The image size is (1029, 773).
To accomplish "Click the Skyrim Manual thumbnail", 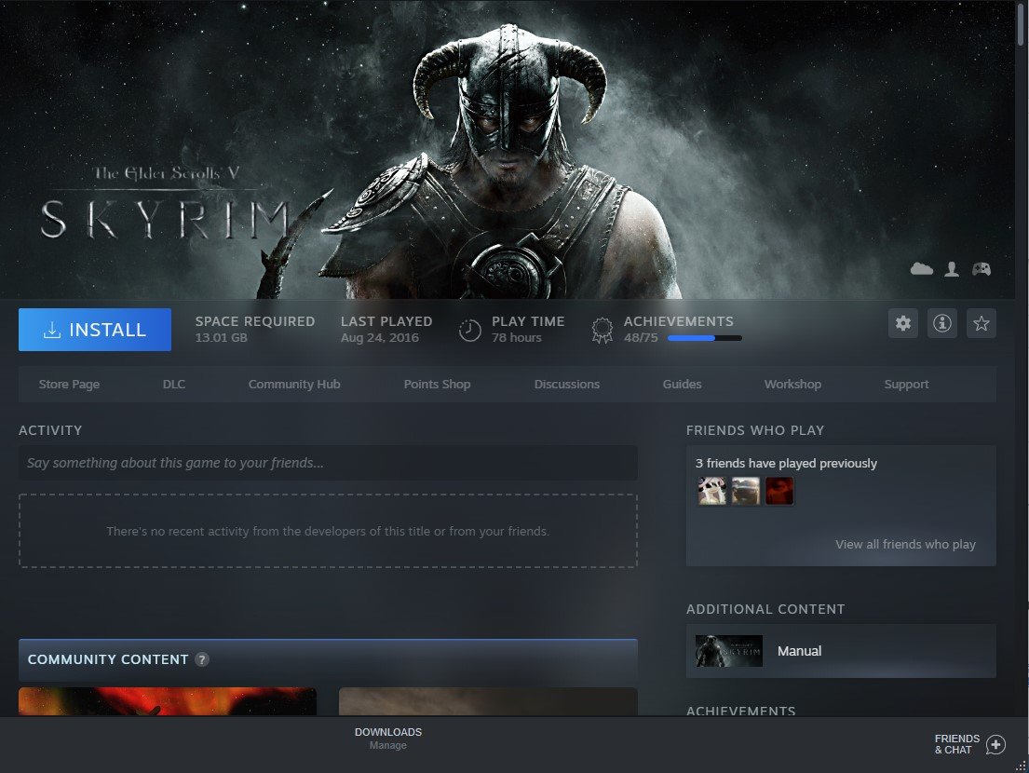I will pos(729,651).
